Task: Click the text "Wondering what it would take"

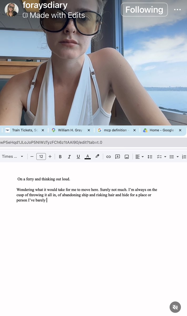Action: tap(41, 190)
